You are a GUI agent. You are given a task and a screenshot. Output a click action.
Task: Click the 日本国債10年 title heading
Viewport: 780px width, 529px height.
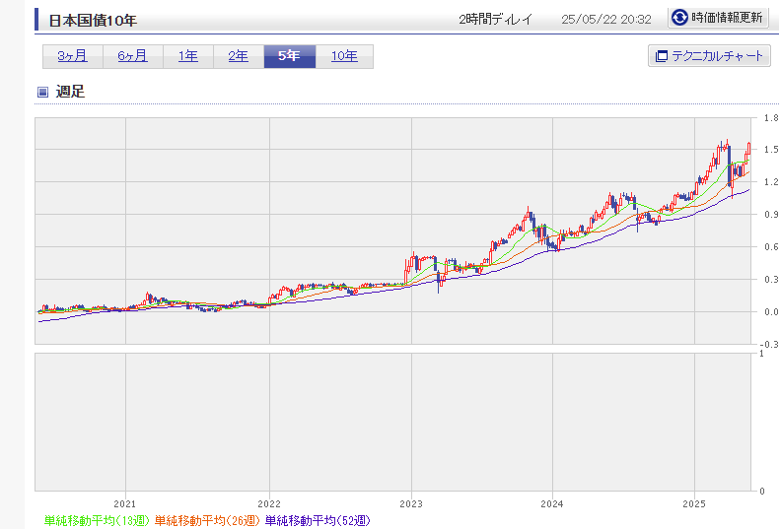pyautogui.click(x=93, y=19)
